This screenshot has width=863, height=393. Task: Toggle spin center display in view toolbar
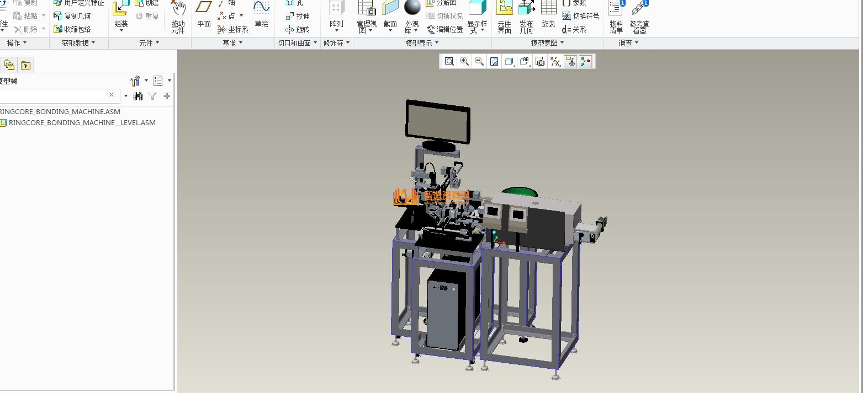click(x=585, y=62)
